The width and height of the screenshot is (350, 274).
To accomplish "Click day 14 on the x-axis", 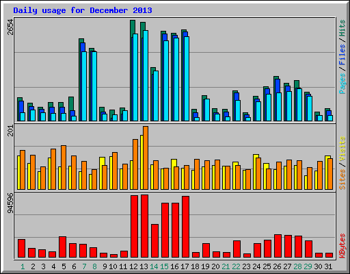I will (x=154, y=266).
